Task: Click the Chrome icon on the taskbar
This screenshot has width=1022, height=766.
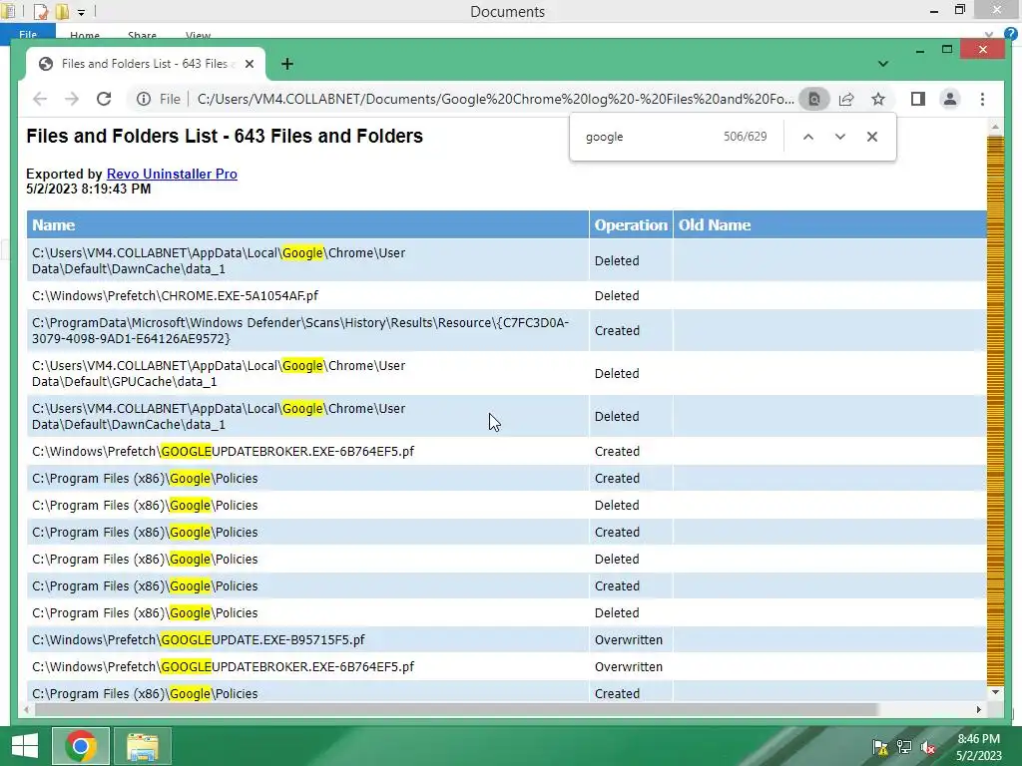Action: [x=81, y=746]
